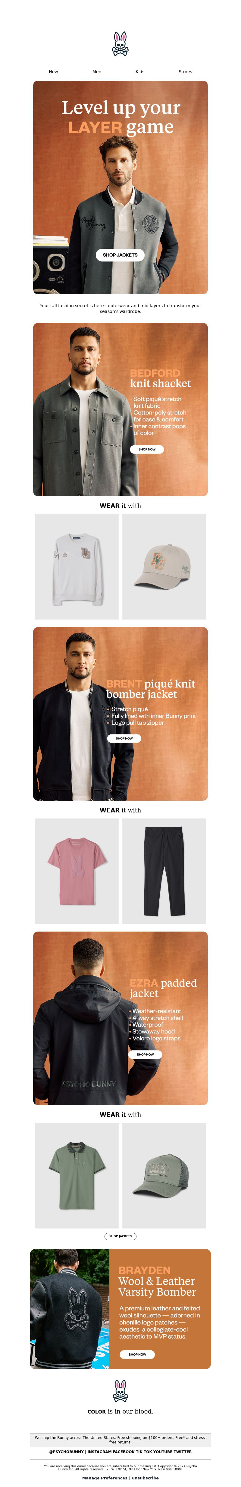Open the pink bunny t-shirt image
Viewport: 241px width, 1487px height.
tap(77, 871)
